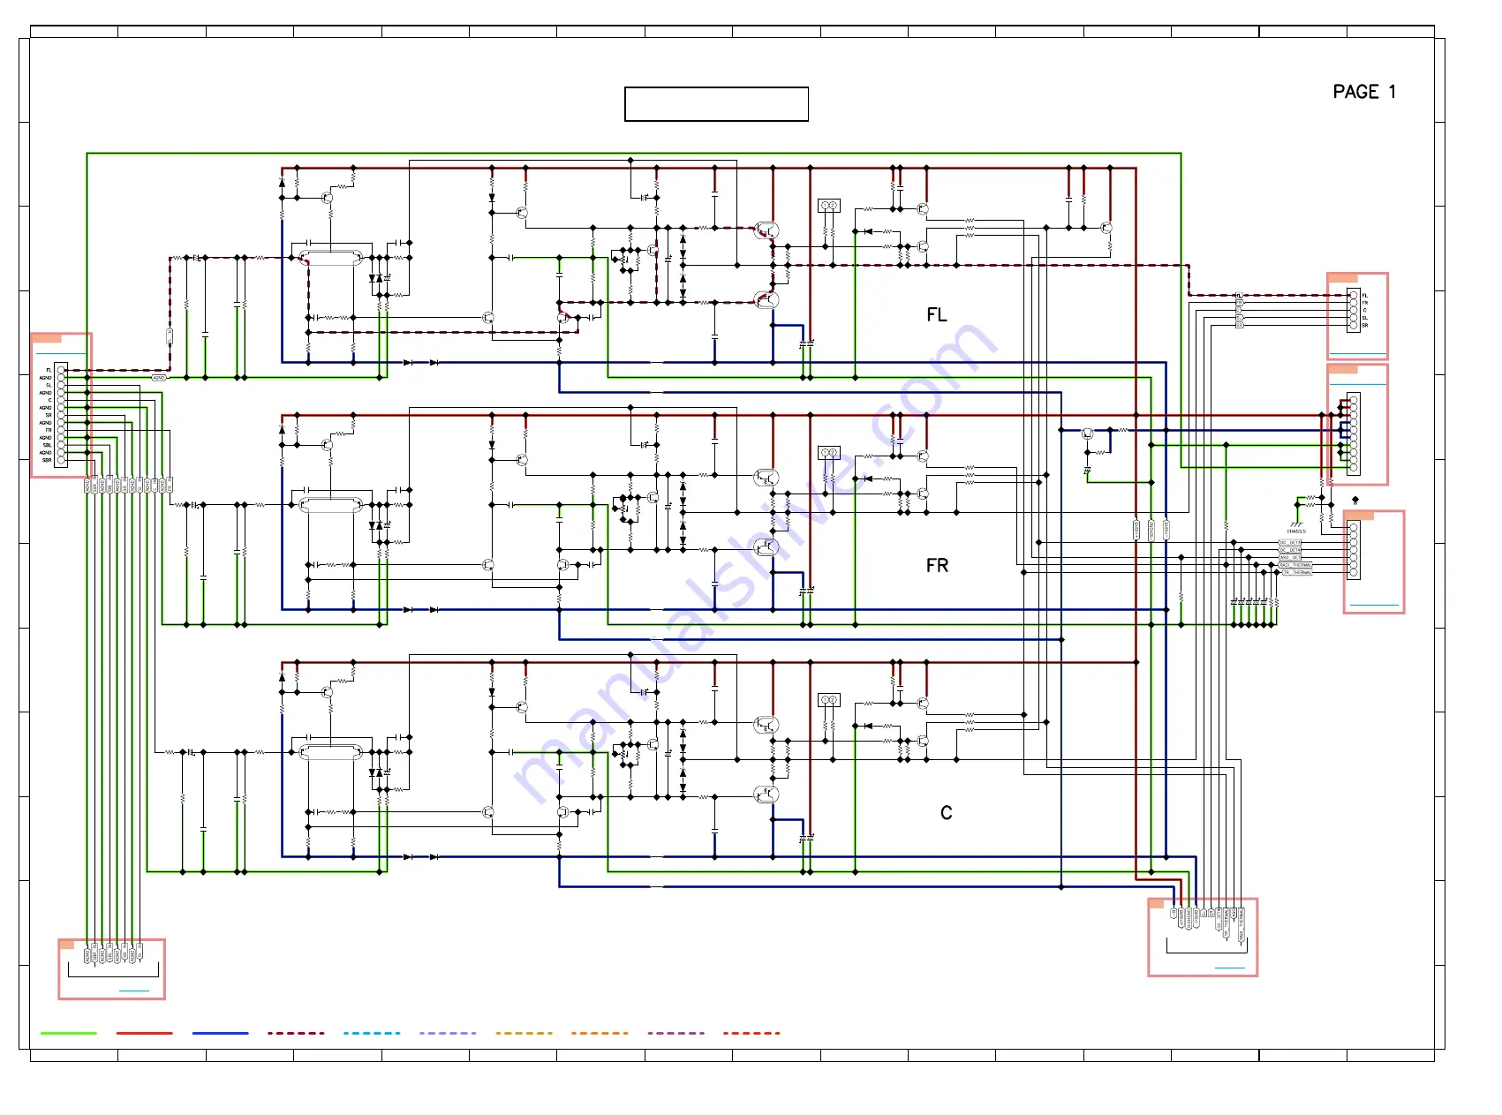1502x1115 pixels.
Task: Click the DC_DET3 net label
Action: 1290,543
